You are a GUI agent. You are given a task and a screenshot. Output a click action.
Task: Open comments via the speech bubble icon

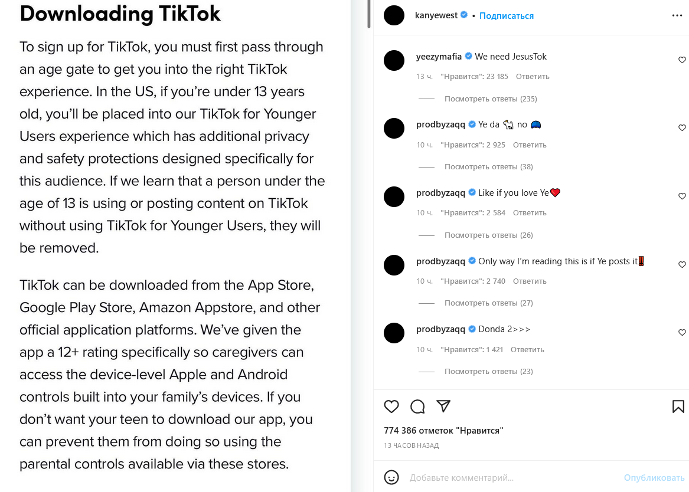tap(417, 406)
